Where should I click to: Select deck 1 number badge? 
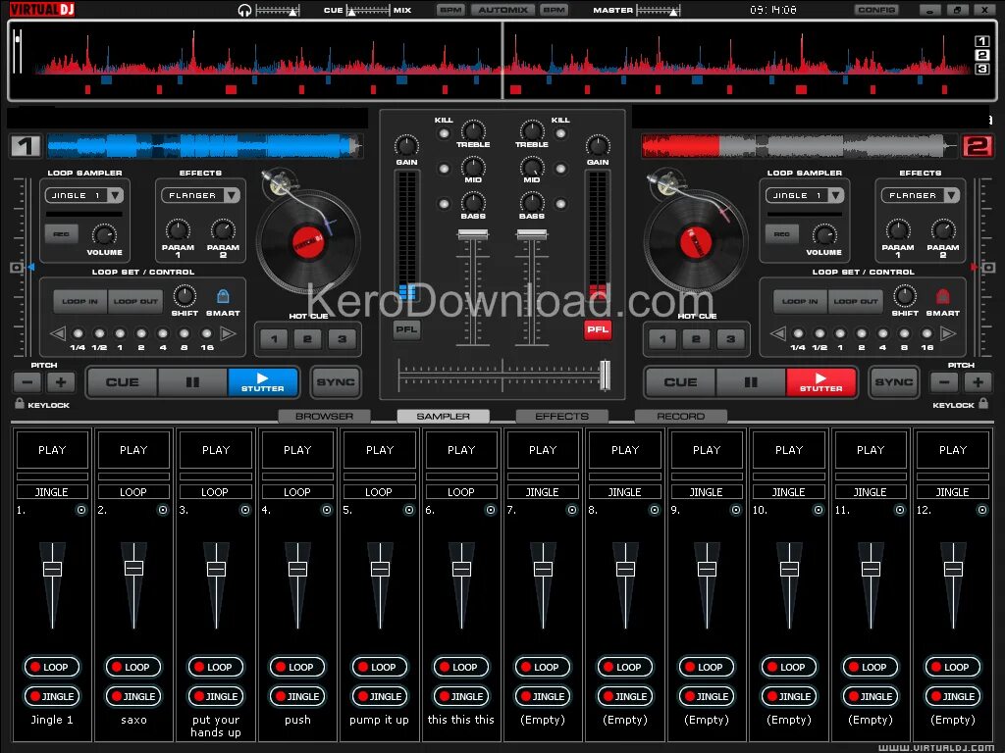26,146
